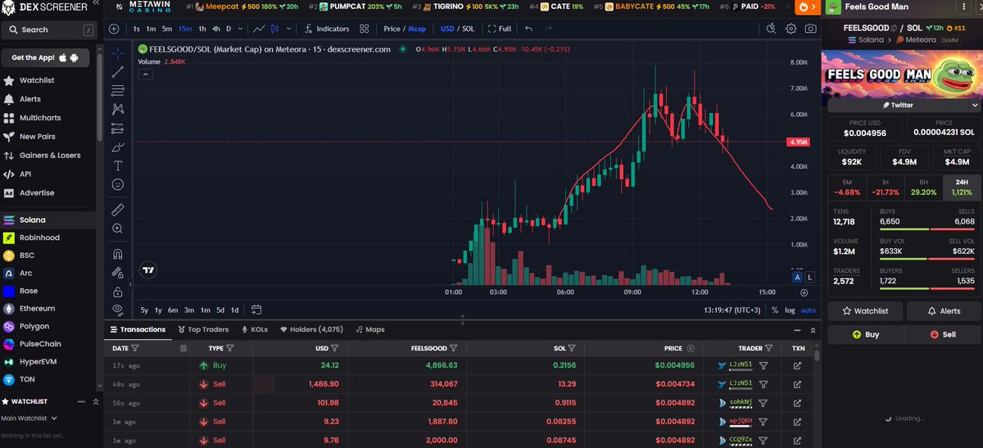Click the red Sell button
This screenshot has width=983, height=448.
pos(943,334)
